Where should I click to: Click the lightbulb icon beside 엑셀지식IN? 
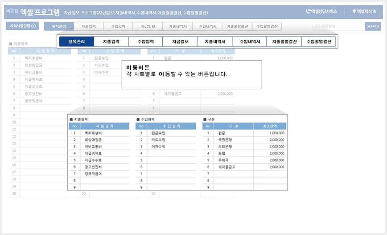click(x=354, y=11)
